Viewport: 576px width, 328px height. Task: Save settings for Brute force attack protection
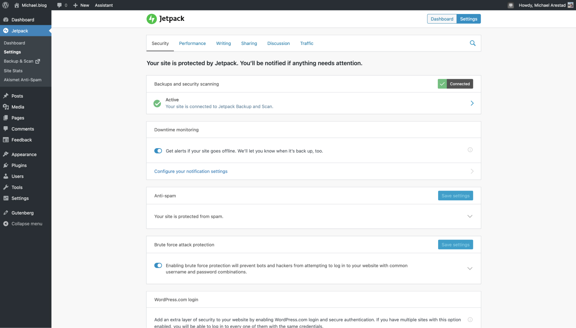tap(455, 245)
